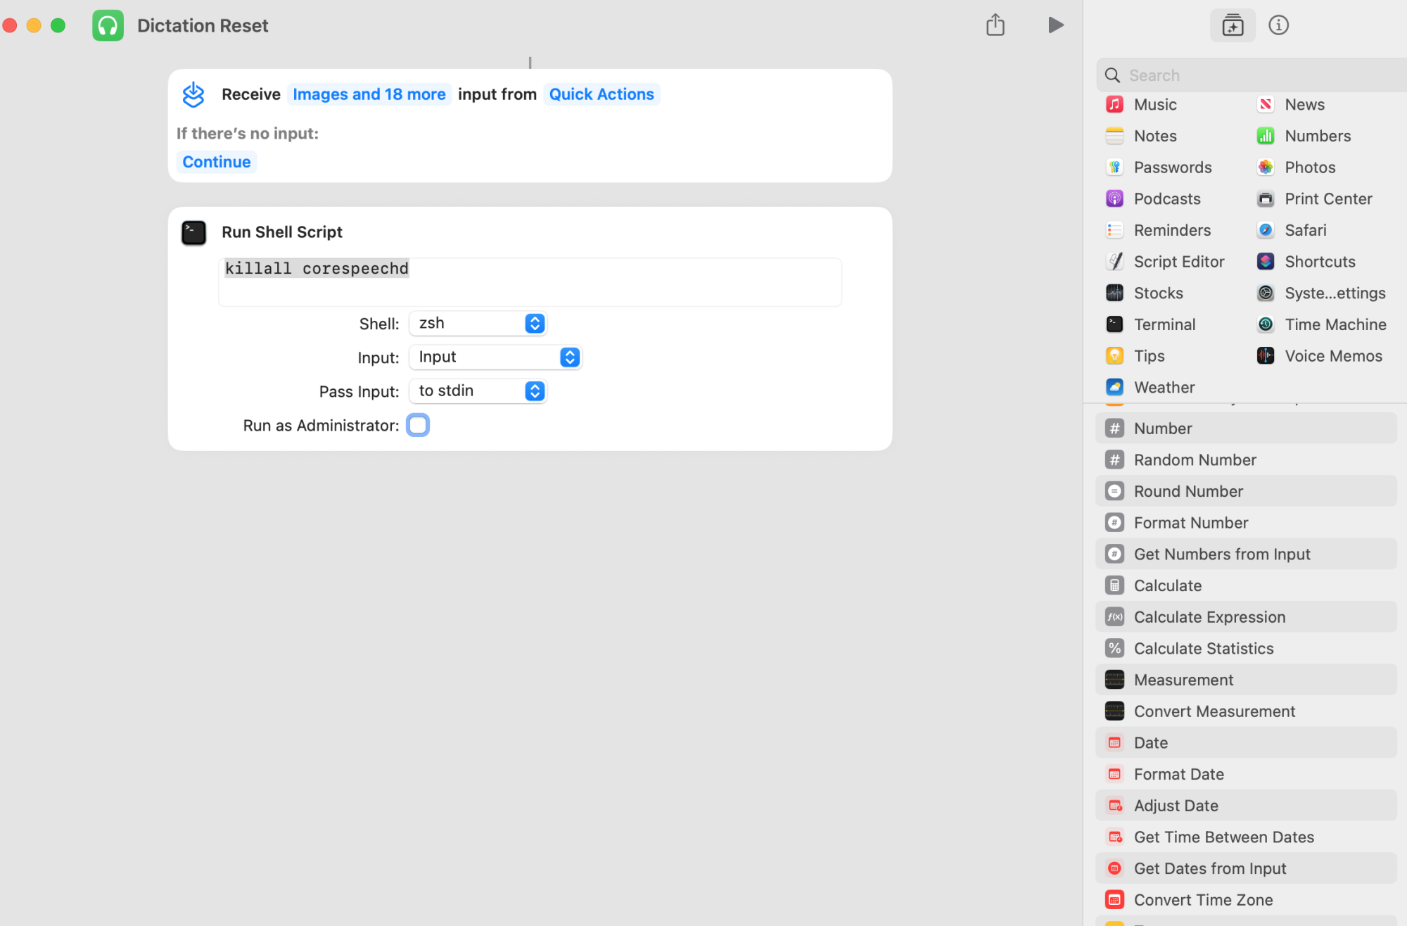This screenshot has width=1407, height=926.
Task: Show shortcut details info icon
Action: click(1278, 25)
